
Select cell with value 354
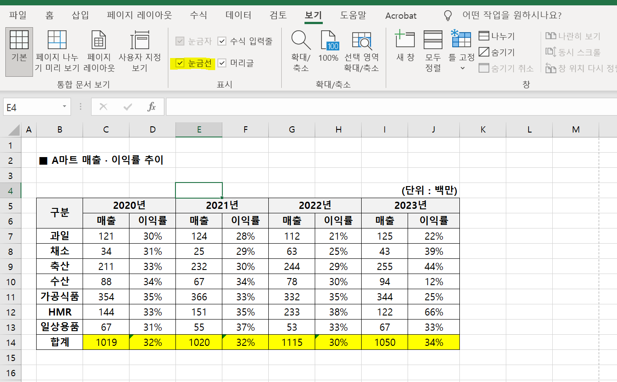106,297
